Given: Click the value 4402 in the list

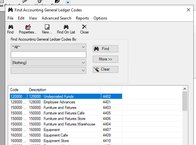Looking at the screenshot, I should pyautogui.click(x=107, y=97).
